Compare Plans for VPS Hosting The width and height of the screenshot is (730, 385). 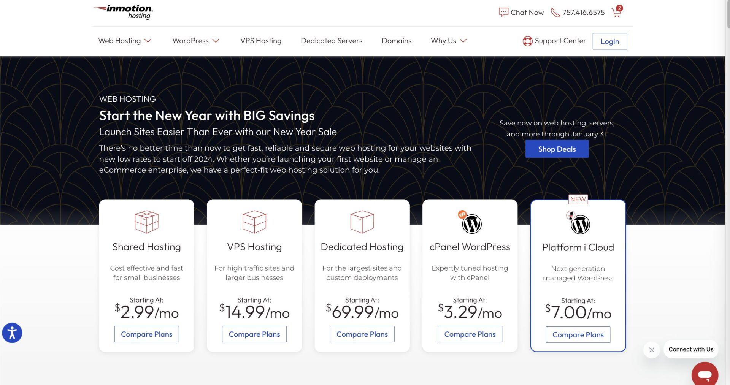(254, 334)
